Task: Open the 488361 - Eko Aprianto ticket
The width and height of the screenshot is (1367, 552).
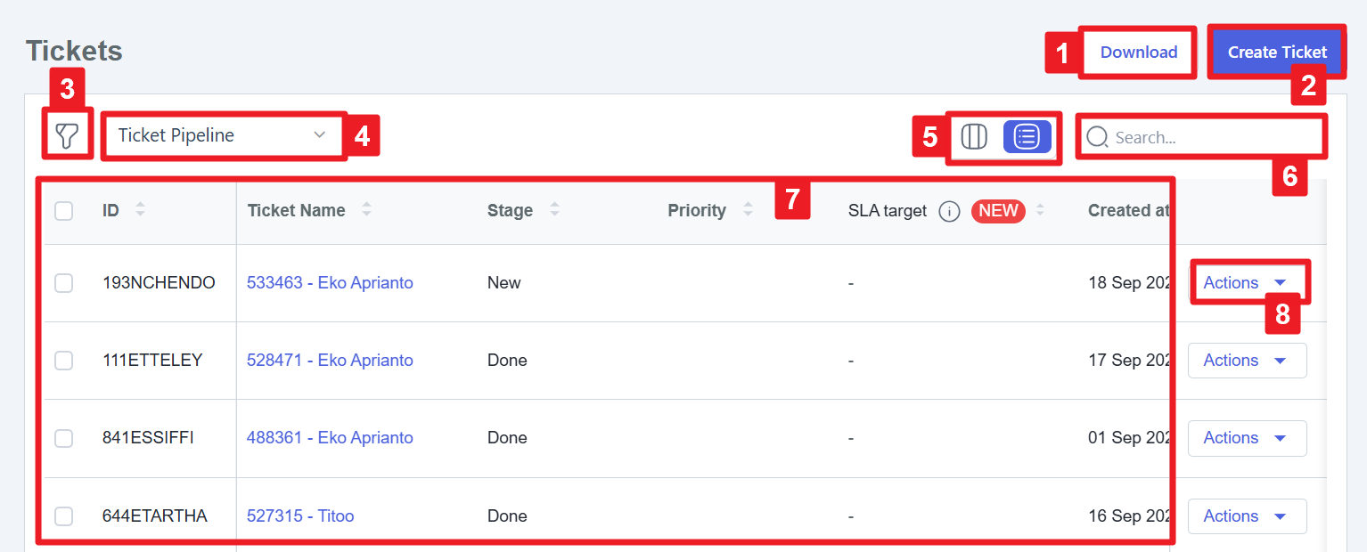Action: tap(330, 438)
